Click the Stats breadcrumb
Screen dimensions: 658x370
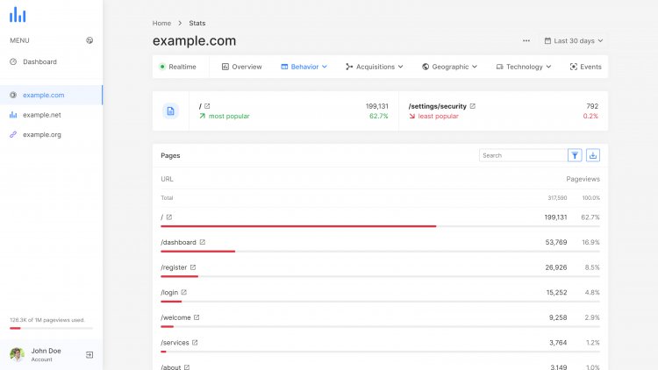197,23
